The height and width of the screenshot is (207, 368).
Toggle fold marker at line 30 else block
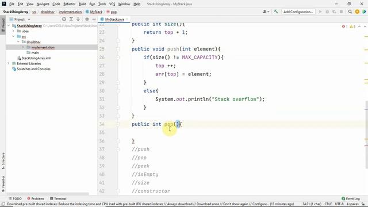click(118, 91)
